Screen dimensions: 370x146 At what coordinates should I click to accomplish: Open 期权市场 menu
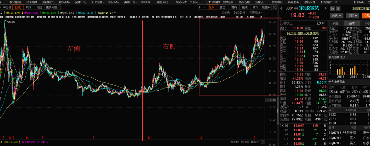(x=65, y=2)
